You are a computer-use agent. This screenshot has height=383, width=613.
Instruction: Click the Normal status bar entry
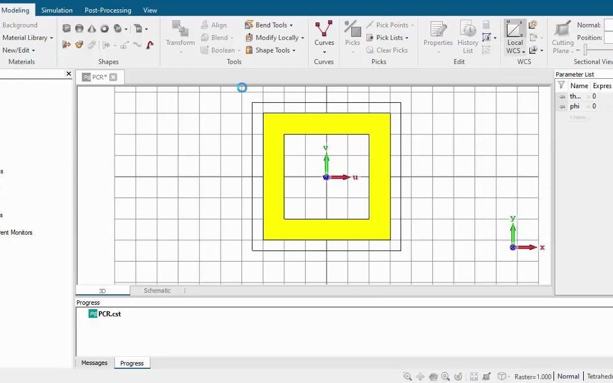pyautogui.click(x=568, y=377)
